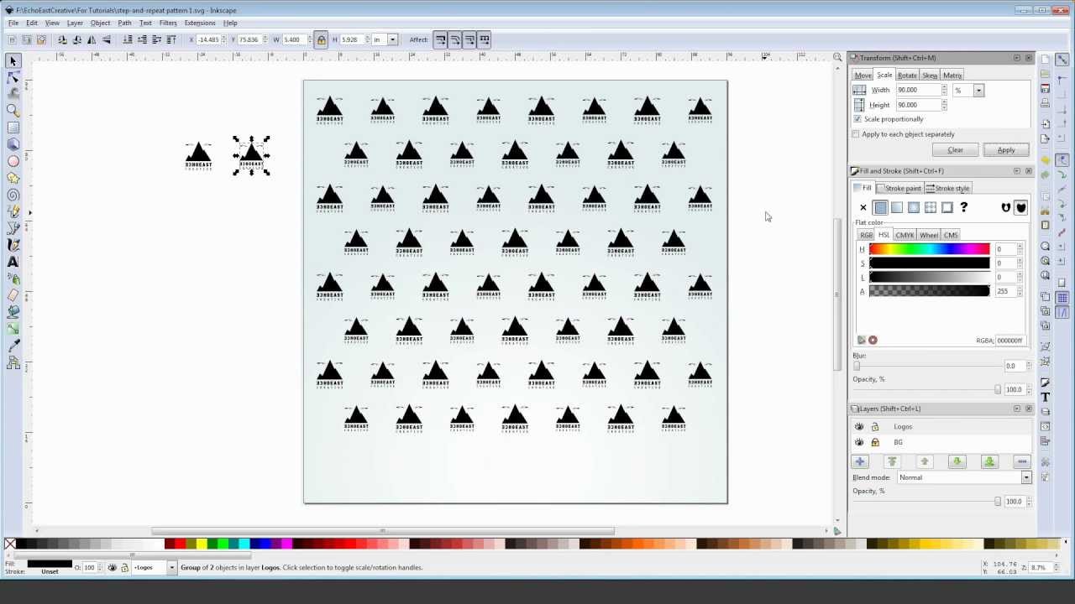Select the Node edit tool
The height and width of the screenshot is (604, 1075).
[13, 77]
